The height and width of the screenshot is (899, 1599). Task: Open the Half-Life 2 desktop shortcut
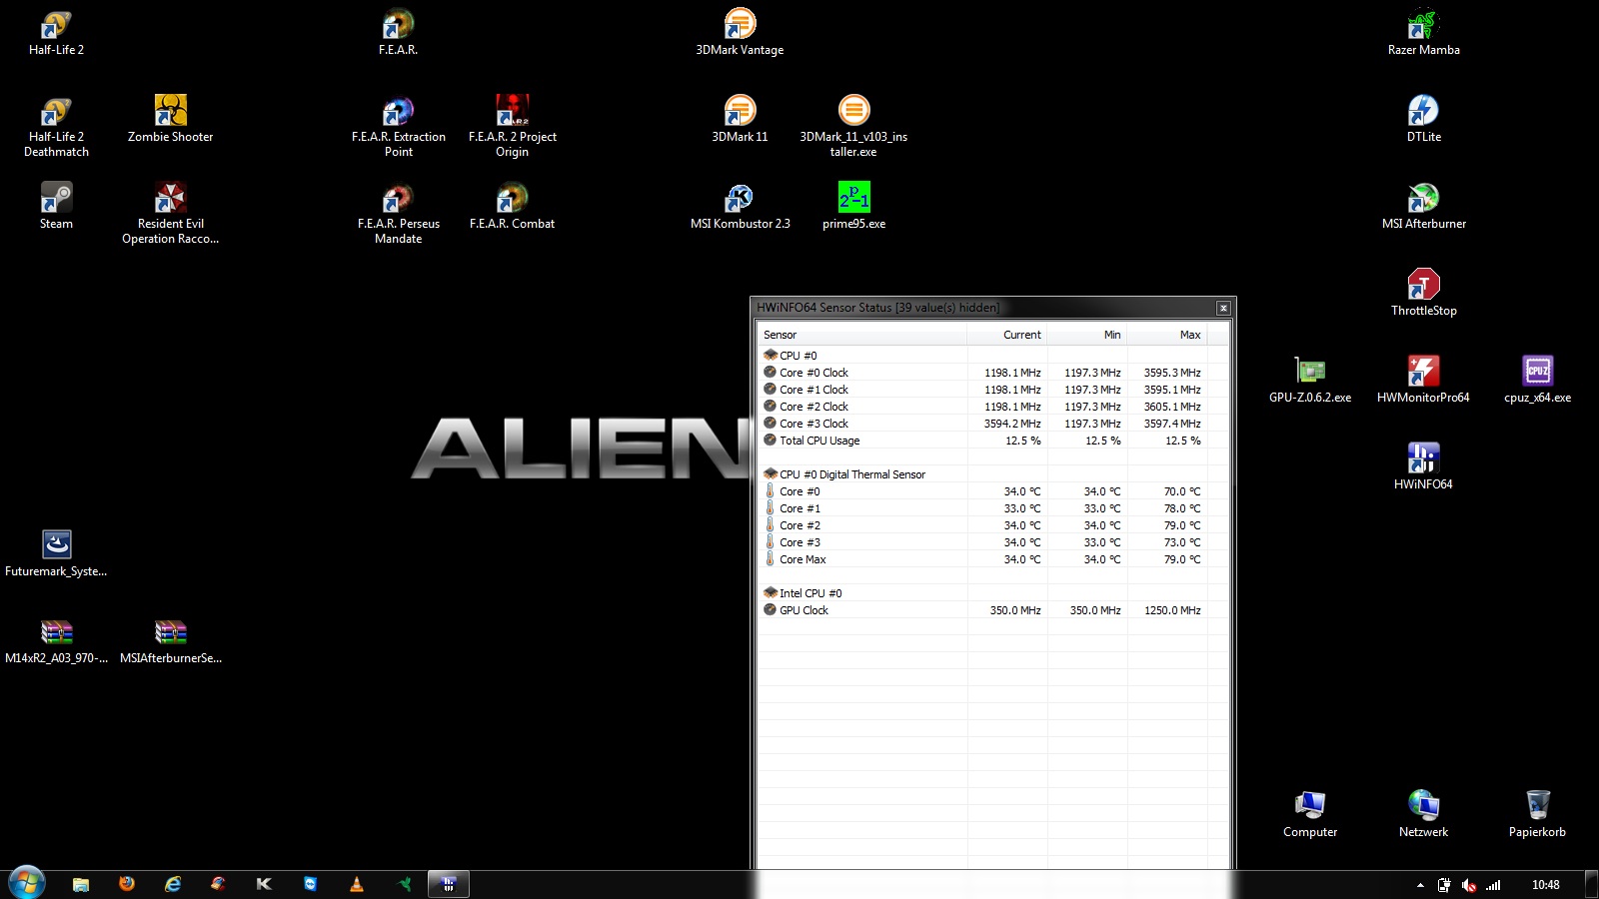pos(56,33)
